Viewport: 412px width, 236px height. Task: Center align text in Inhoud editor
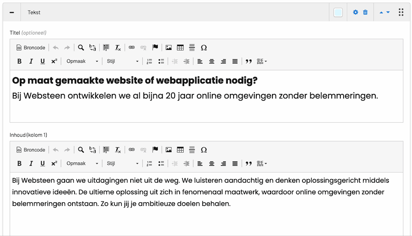click(211, 164)
